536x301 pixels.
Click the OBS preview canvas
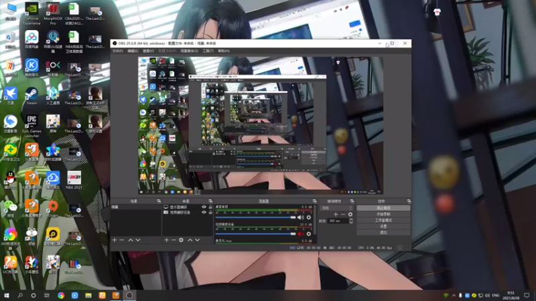(261, 126)
